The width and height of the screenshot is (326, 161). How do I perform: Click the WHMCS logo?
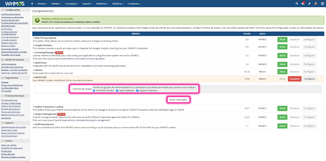click(x=15, y=4)
